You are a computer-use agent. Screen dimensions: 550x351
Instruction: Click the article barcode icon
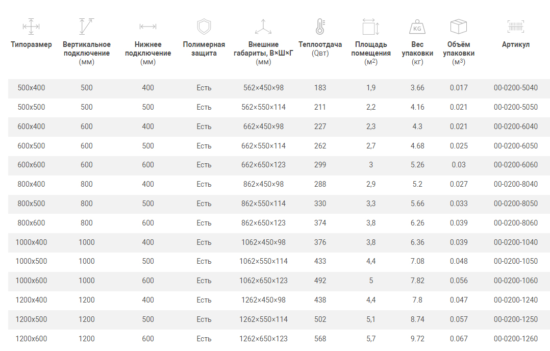tap(515, 27)
